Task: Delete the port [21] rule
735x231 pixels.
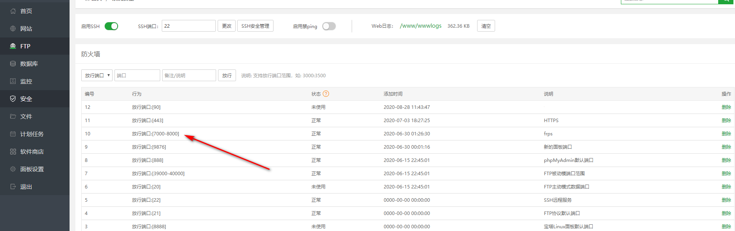Action: click(726, 213)
